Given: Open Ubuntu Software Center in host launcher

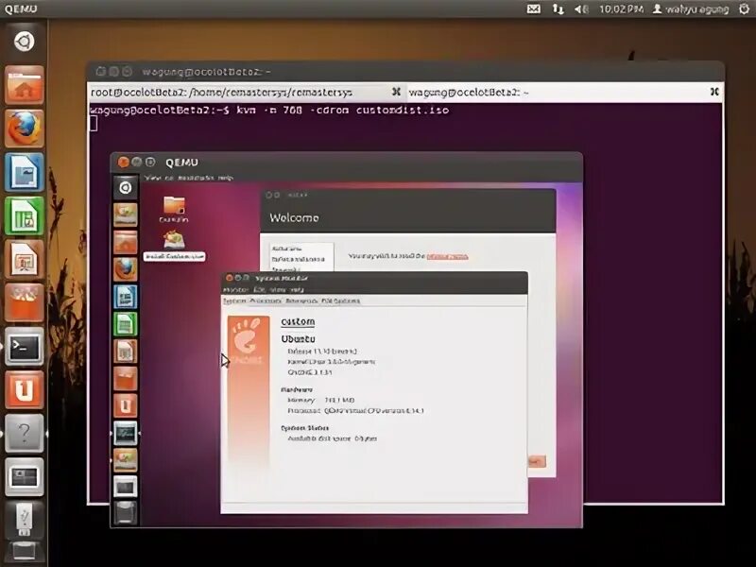Looking at the screenshot, I should point(25,302).
